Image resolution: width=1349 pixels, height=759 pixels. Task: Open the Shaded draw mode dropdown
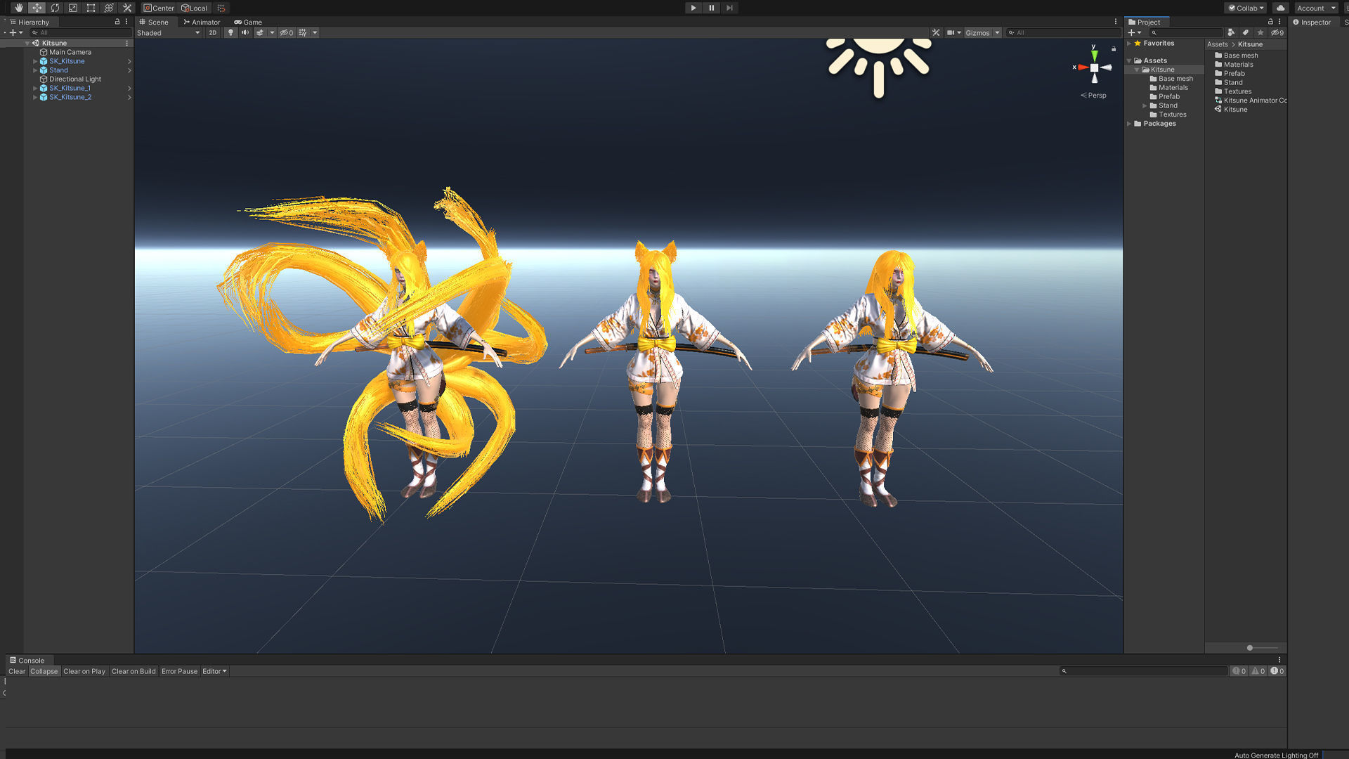click(x=169, y=32)
